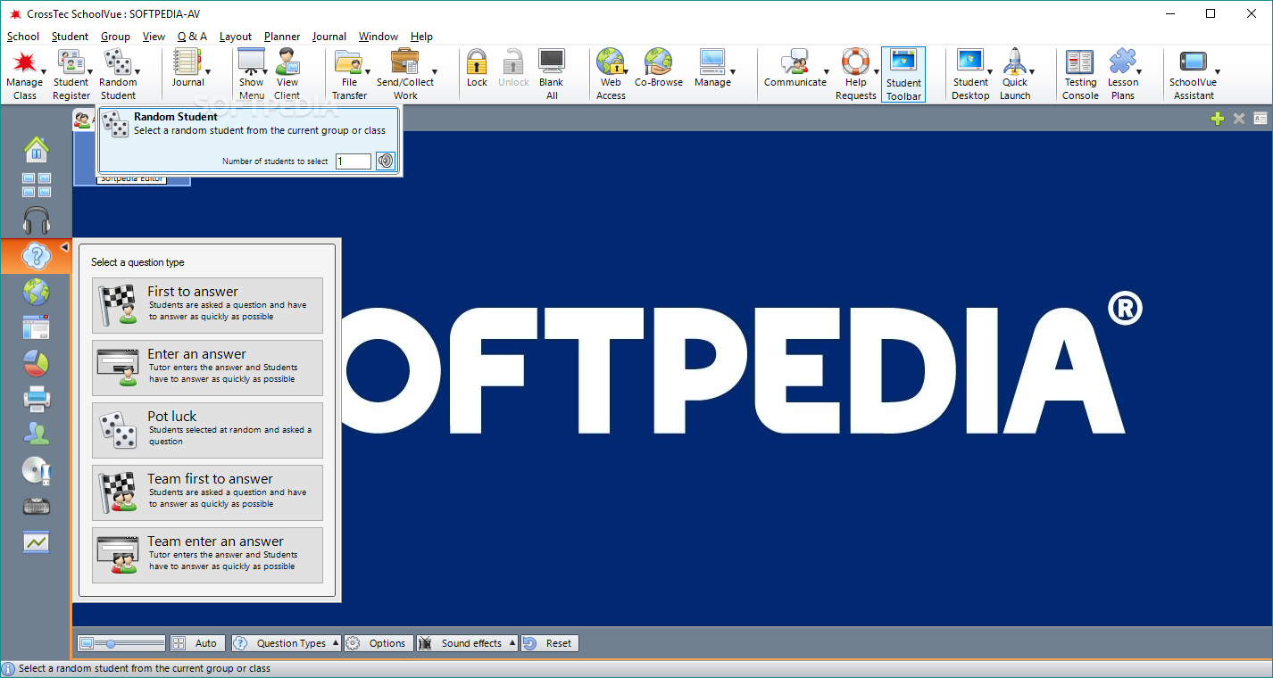This screenshot has width=1273, height=678.
Task: Expand the File Transfer dropdown arrow
Action: pyautogui.click(x=368, y=73)
